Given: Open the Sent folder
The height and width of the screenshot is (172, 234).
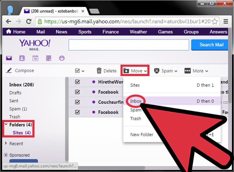Looking at the screenshot, I should click(x=14, y=101).
